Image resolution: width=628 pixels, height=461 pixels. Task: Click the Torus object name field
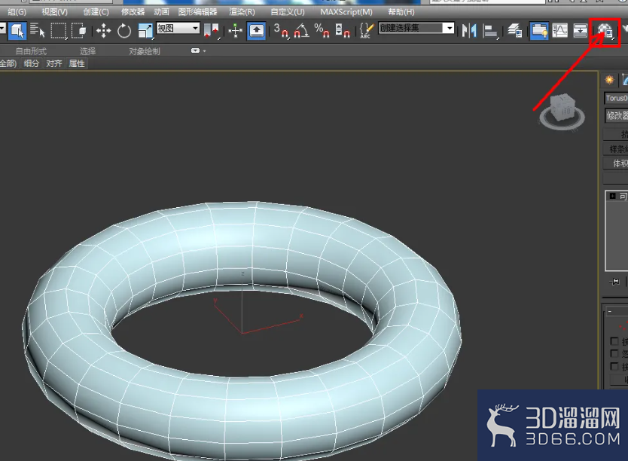[616, 98]
